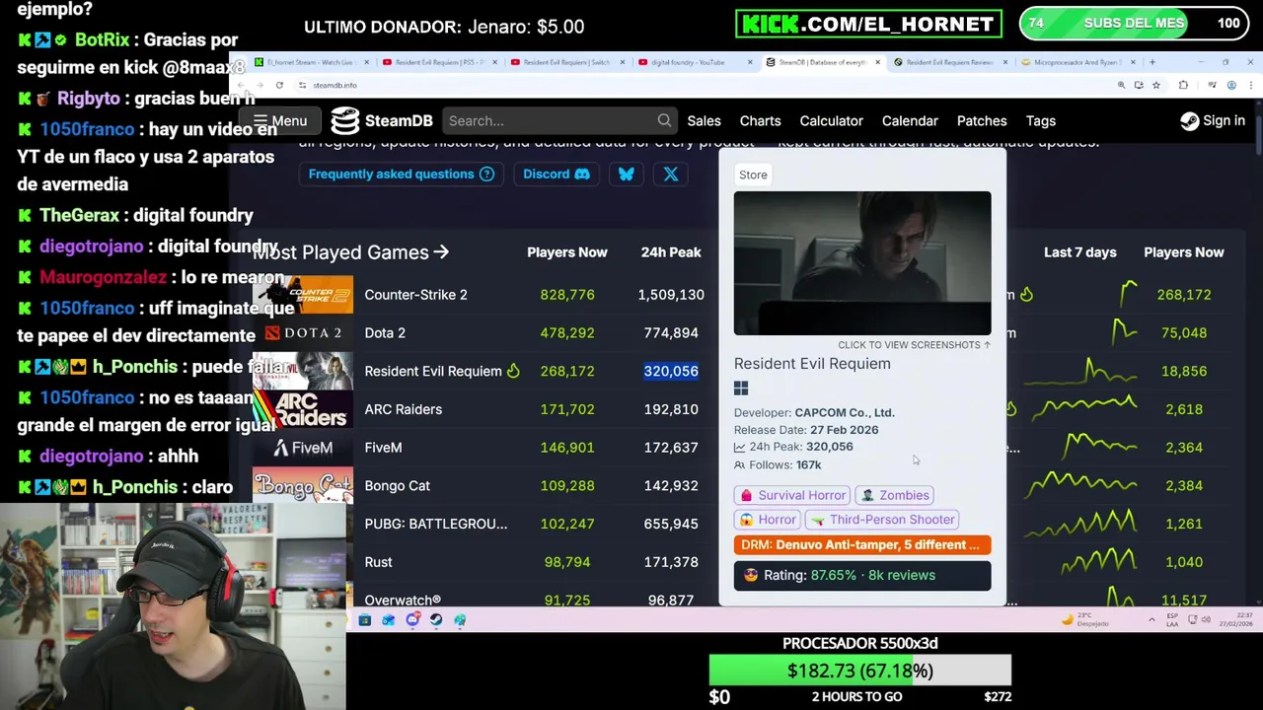Open the X social icon link
1263x710 pixels.
[670, 174]
